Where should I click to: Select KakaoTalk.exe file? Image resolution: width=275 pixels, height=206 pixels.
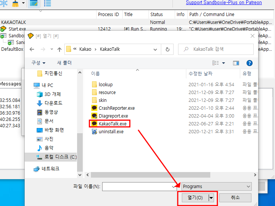[109, 124]
